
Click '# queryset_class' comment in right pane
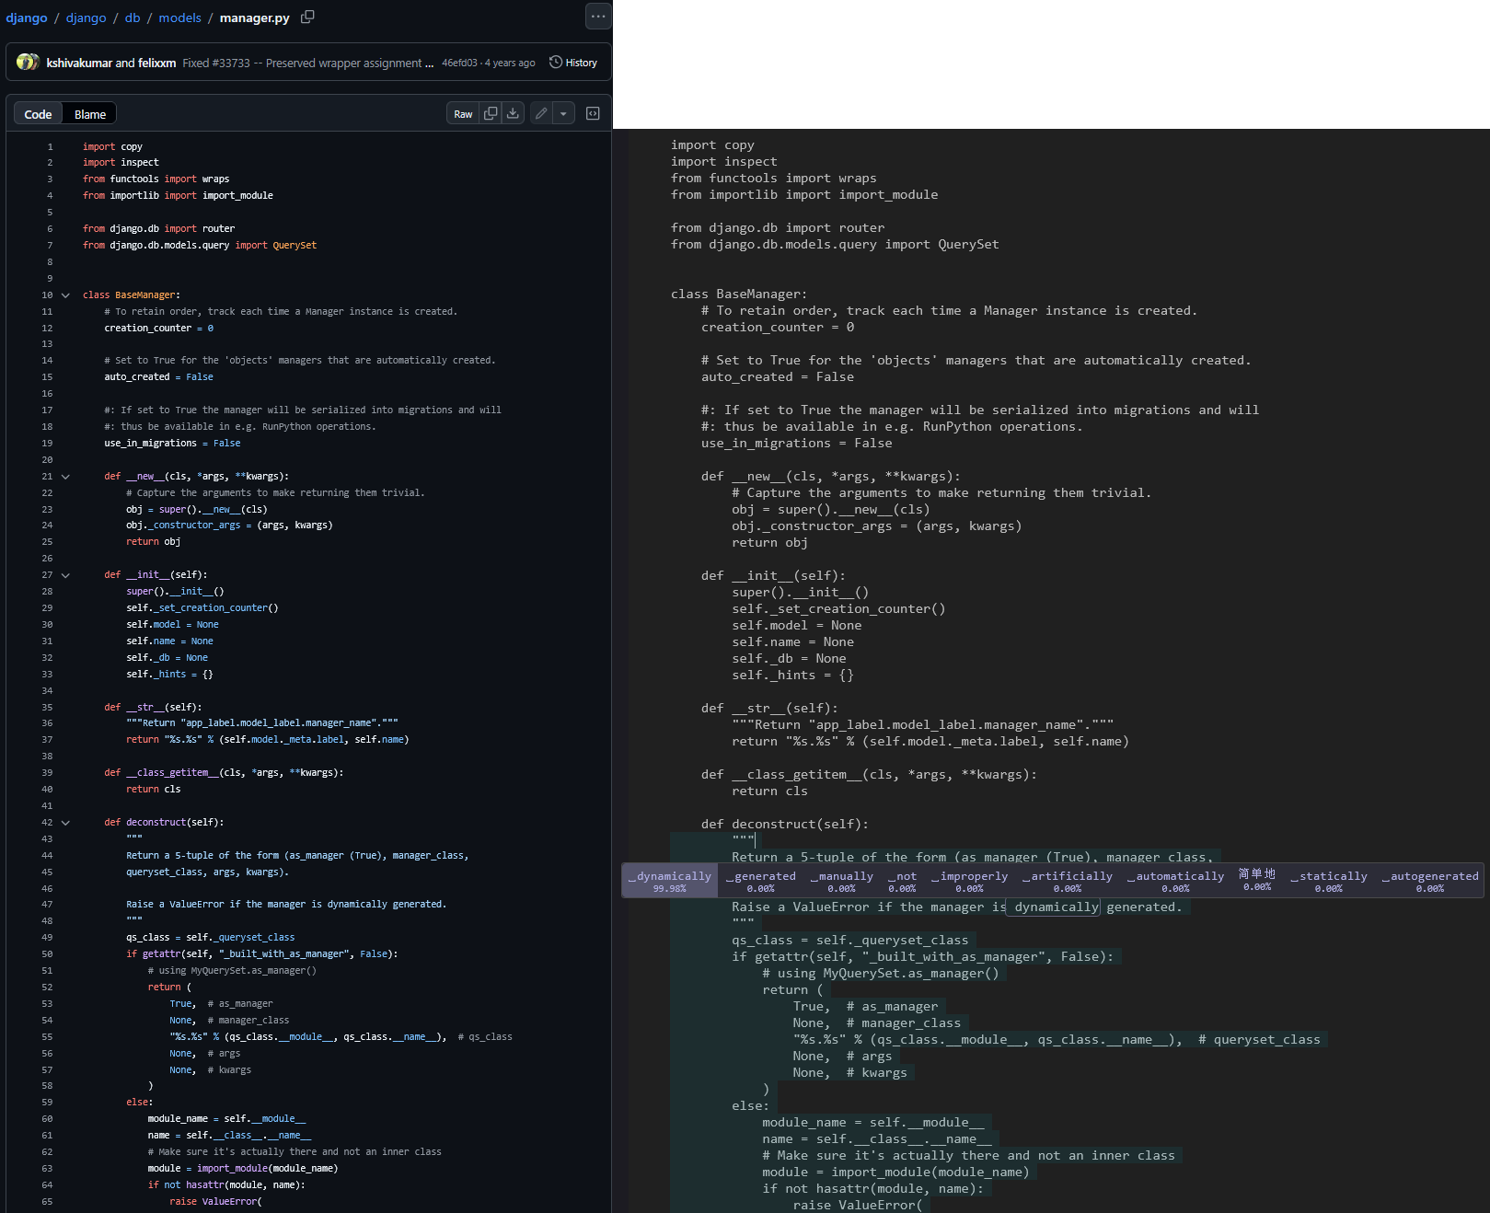pos(1259,1040)
